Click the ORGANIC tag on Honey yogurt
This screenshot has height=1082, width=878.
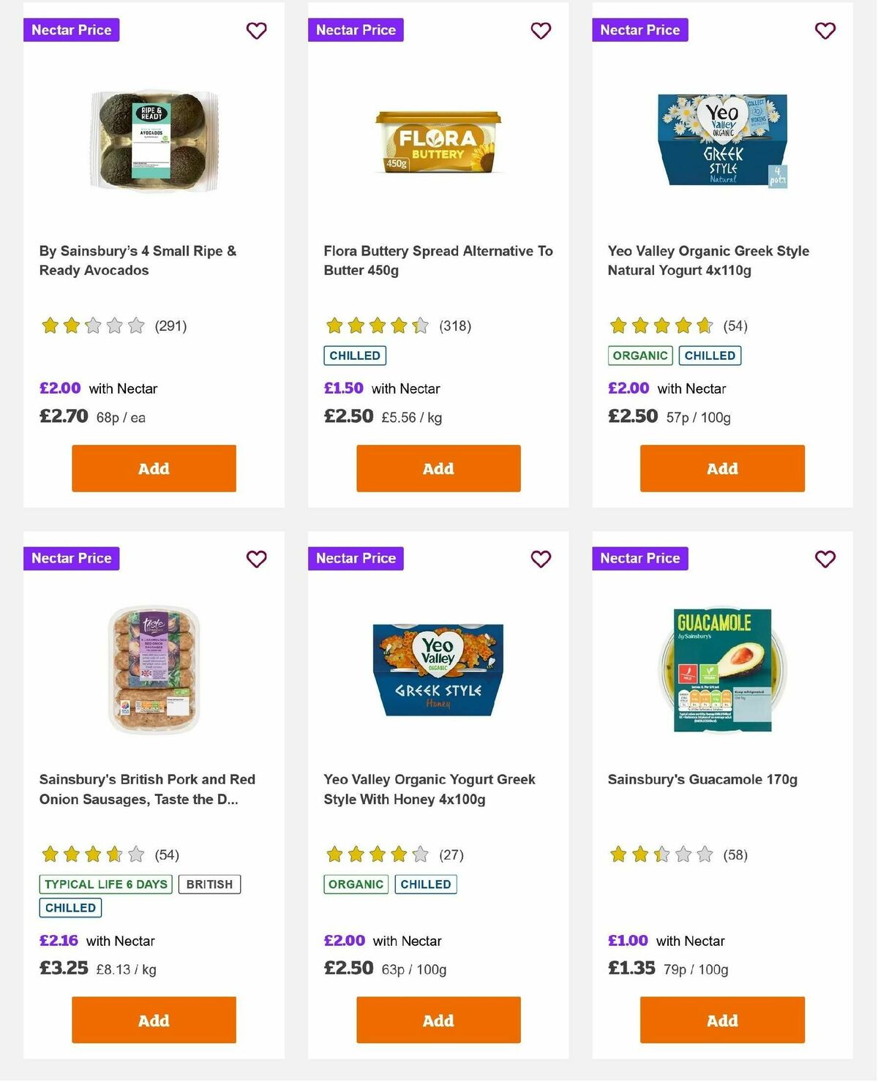point(356,884)
